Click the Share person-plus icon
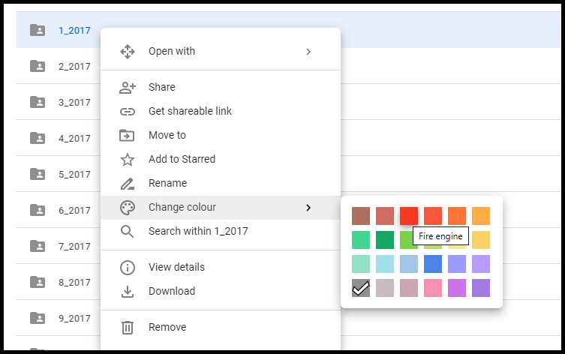This screenshot has width=565, height=354. click(128, 87)
